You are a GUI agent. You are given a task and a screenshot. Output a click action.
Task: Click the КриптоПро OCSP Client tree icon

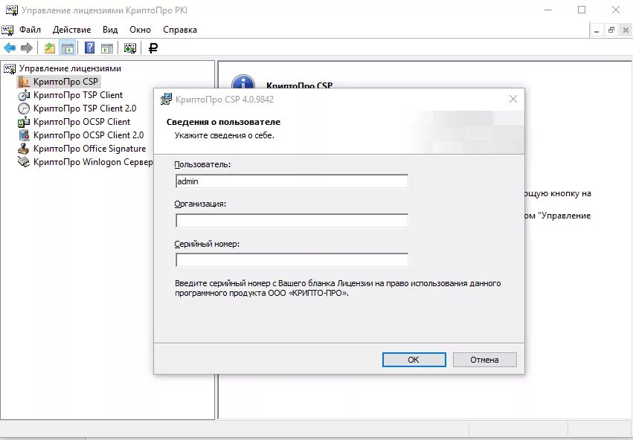tap(24, 122)
